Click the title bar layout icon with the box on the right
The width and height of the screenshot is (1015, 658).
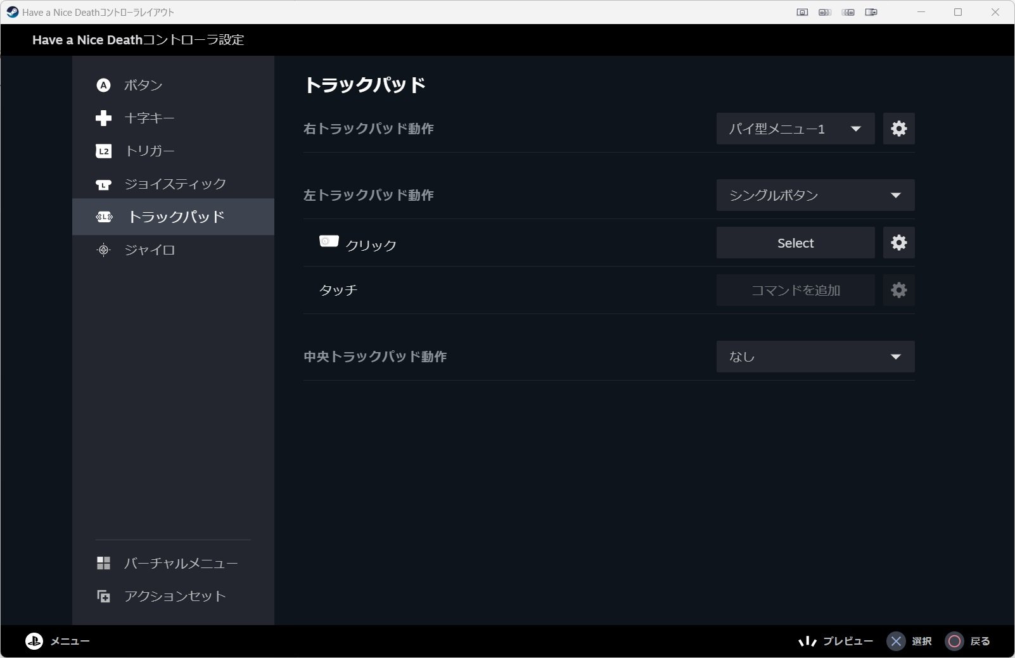(x=848, y=12)
